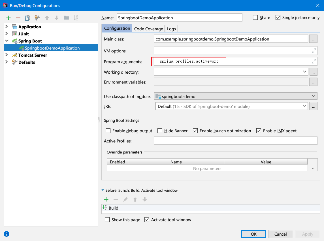Click the OK button
Screen dimensions: 324x241
[253, 234]
